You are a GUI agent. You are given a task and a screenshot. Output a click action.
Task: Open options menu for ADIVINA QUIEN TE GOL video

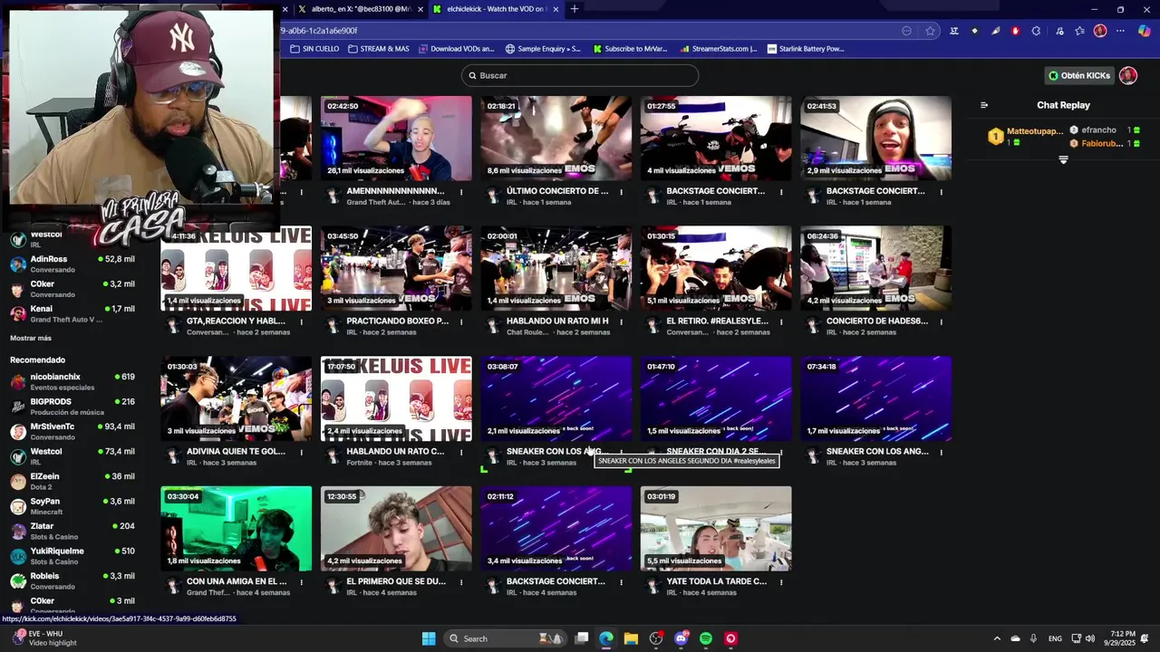coord(302,452)
